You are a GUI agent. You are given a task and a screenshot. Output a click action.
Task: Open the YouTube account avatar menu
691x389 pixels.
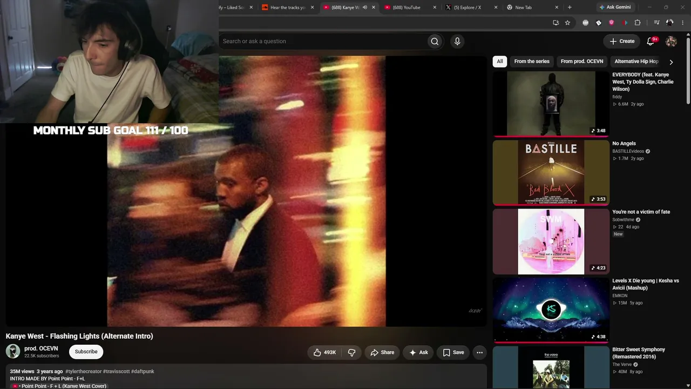click(x=671, y=41)
